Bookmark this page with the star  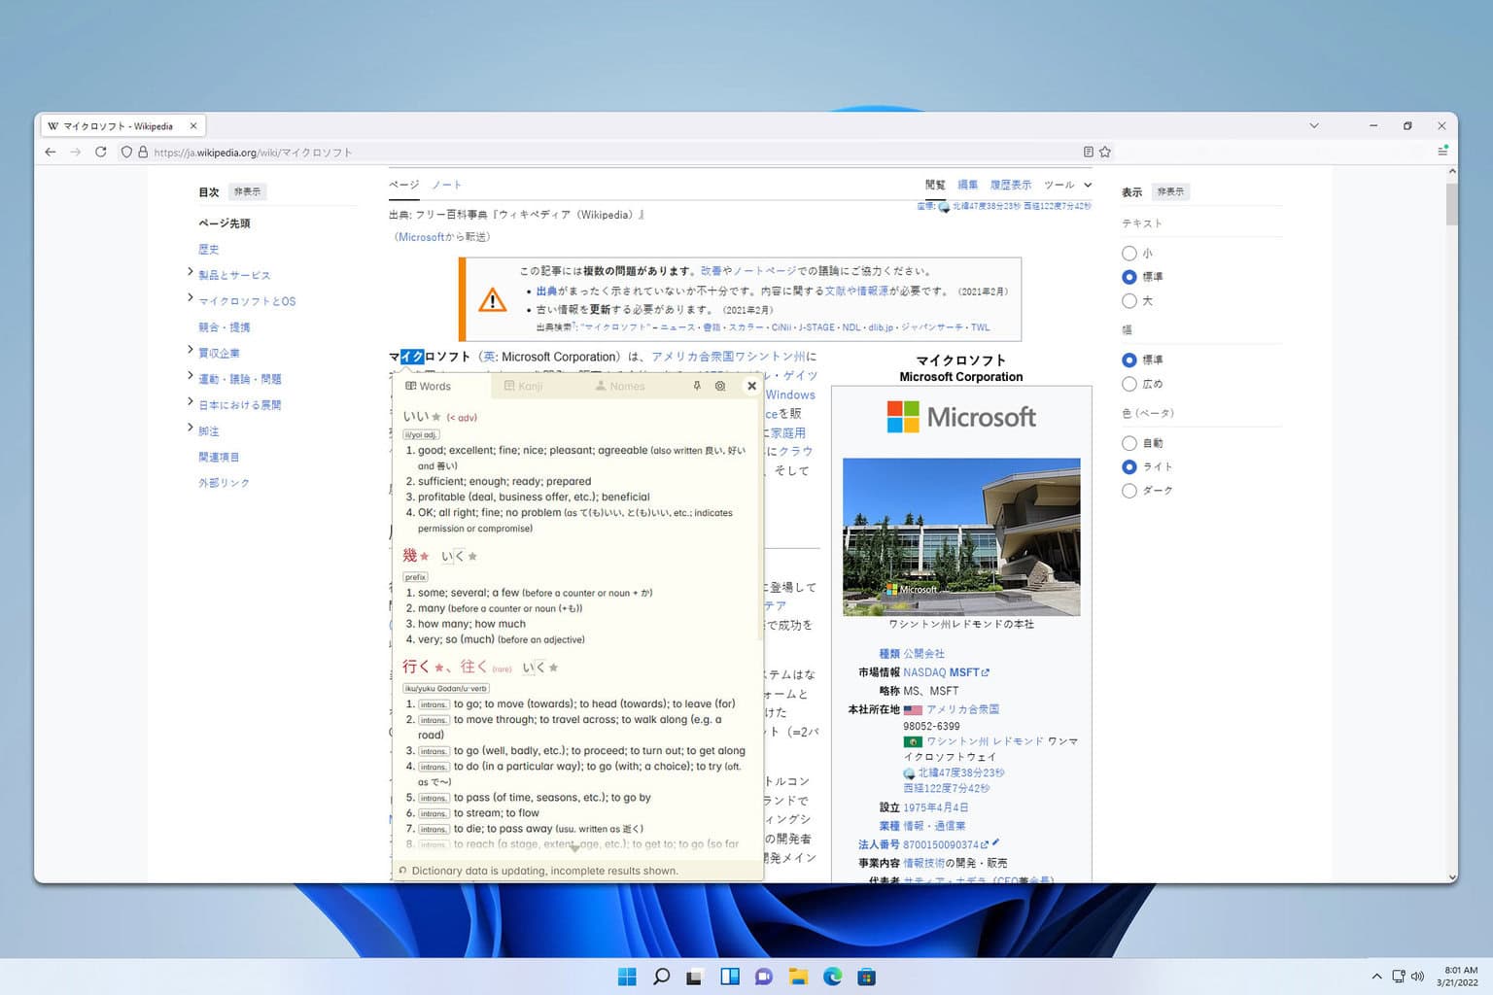[1105, 152]
